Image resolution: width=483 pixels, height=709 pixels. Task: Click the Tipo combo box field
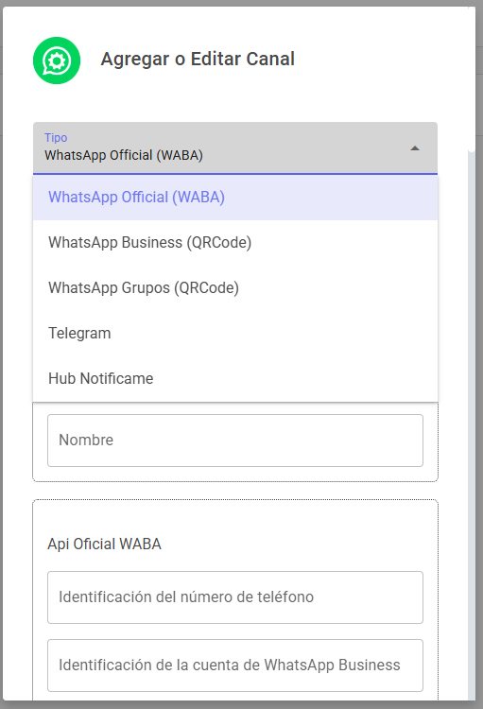click(x=235, y=147)
